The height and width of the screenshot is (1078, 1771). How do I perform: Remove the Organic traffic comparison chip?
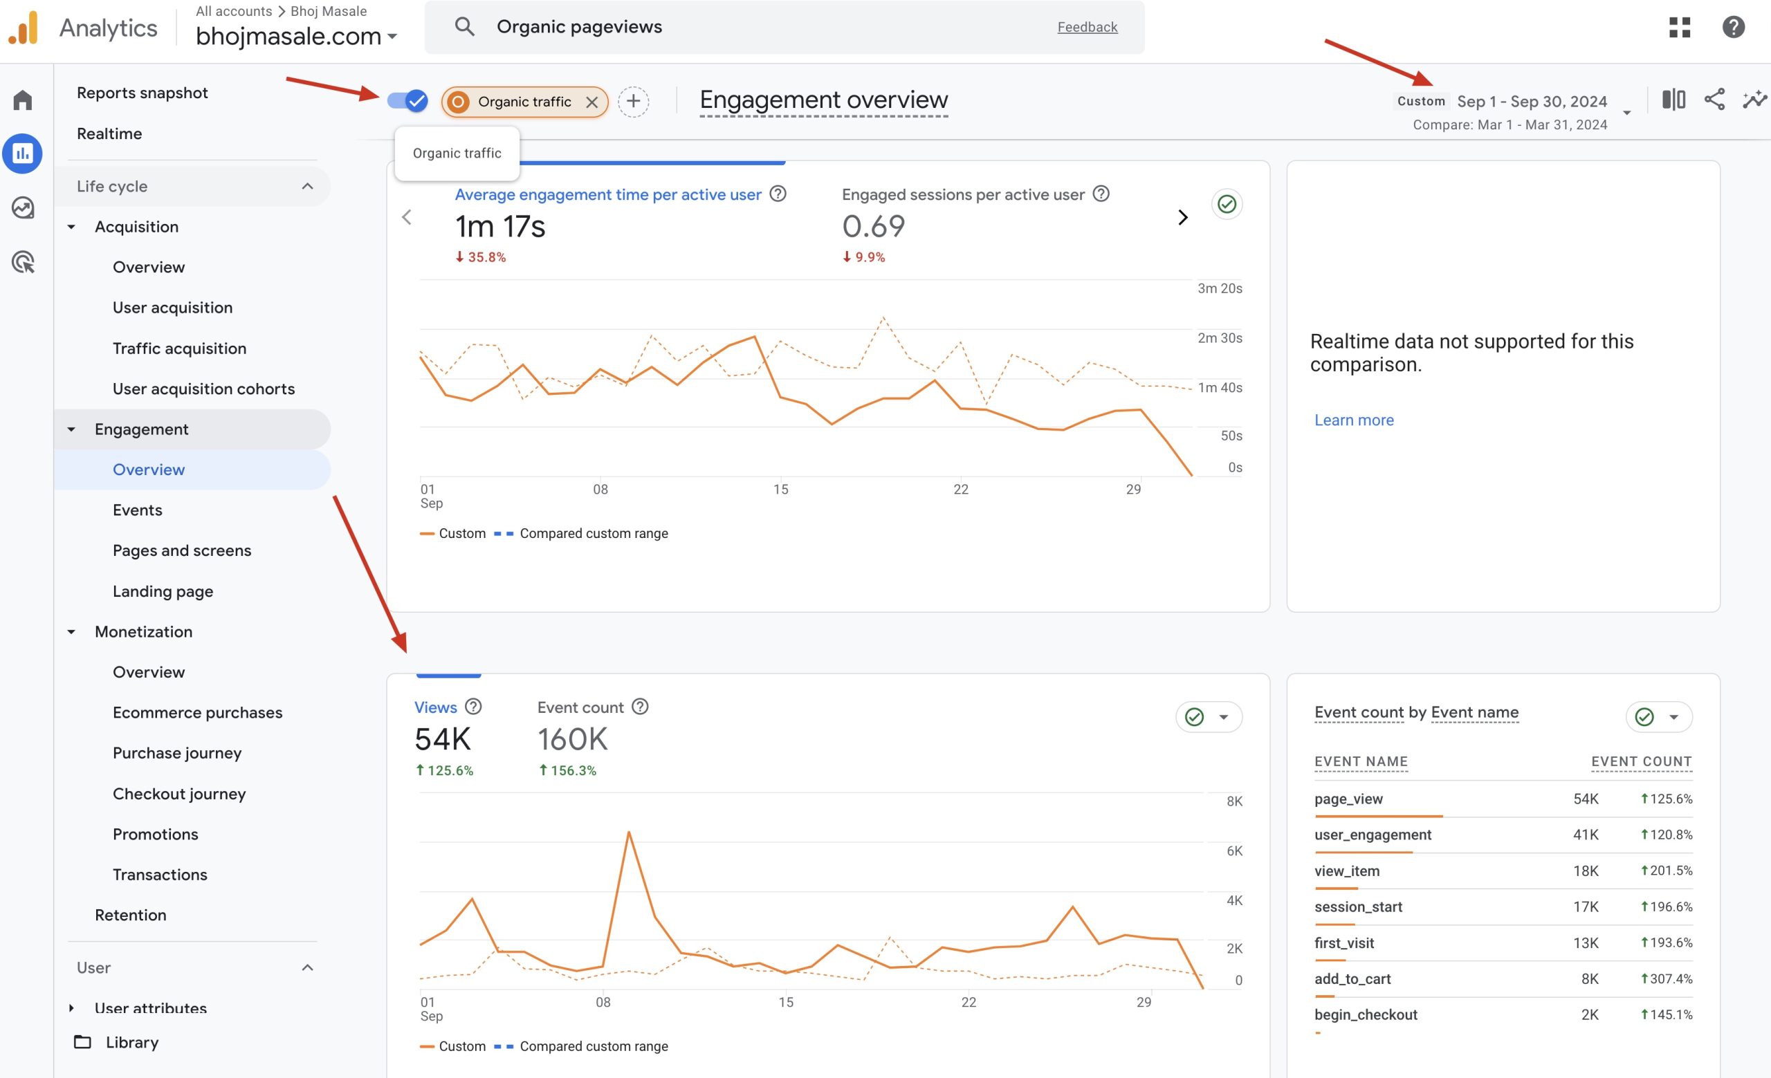591,102
